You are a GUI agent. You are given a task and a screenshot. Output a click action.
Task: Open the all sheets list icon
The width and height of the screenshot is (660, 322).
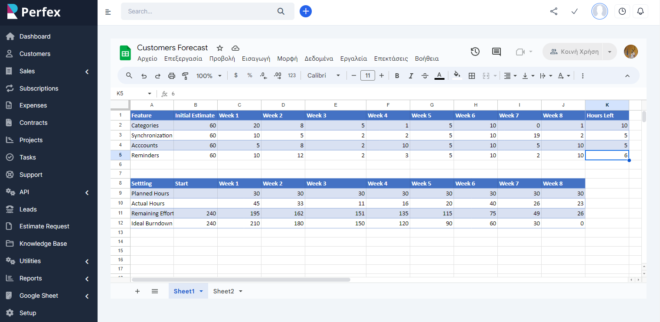click(x=155, y=291)
